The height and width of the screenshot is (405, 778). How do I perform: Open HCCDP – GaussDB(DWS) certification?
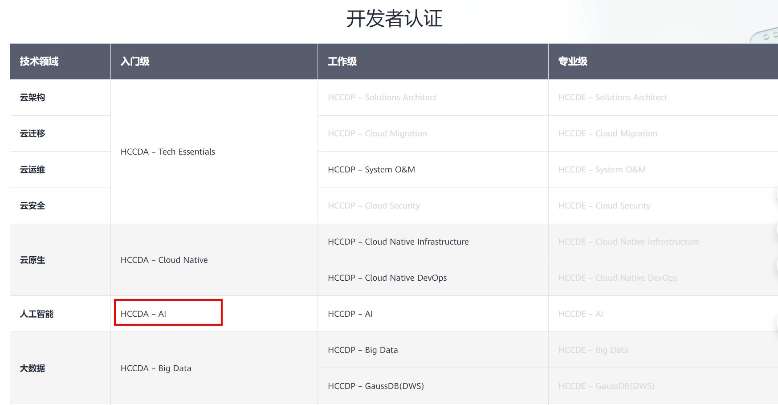376,386
